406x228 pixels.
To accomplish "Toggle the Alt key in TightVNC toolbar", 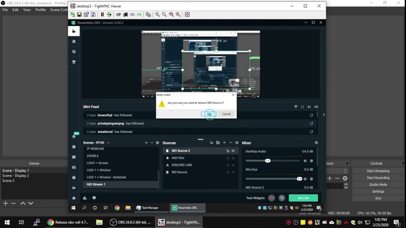I will (x=139, y=14).
